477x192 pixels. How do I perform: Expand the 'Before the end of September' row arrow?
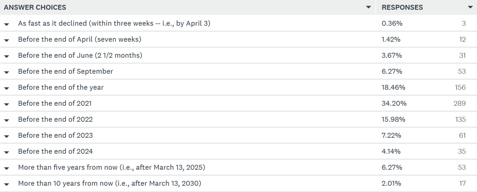pyautogui.click(x=7, y=72)
